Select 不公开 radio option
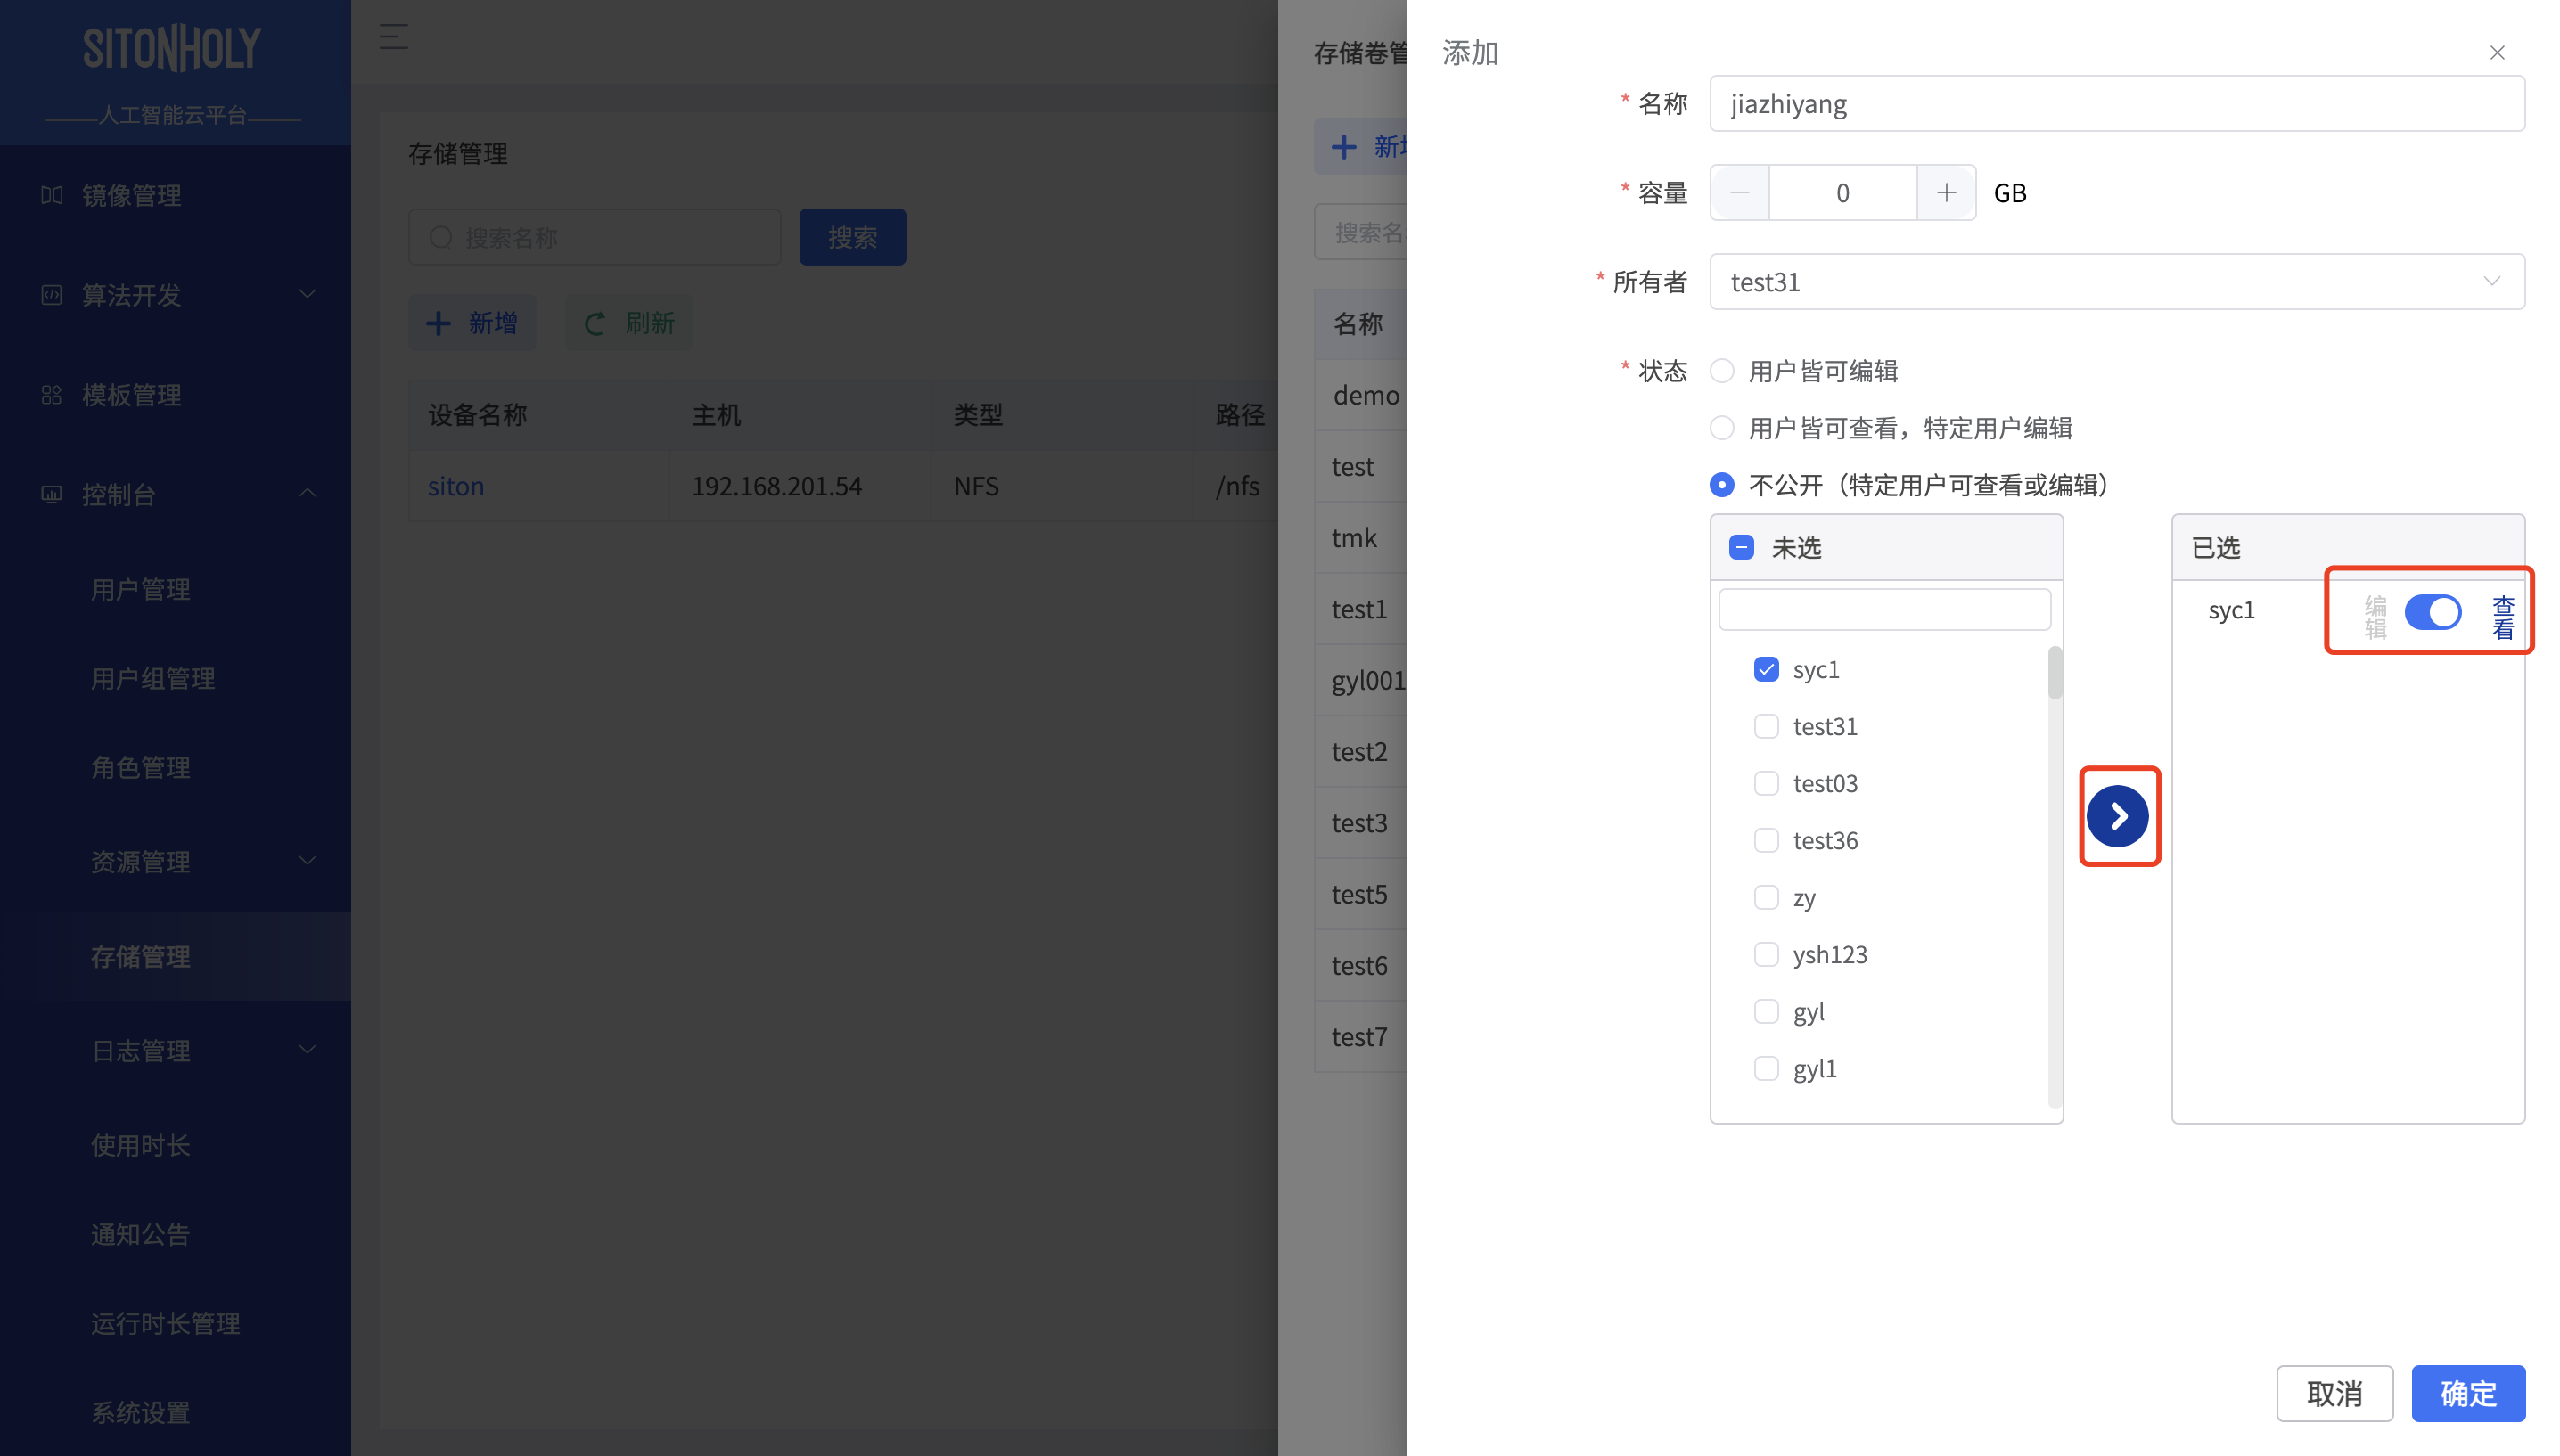The image size is (2560, 1456). (x=1722, y=485)
